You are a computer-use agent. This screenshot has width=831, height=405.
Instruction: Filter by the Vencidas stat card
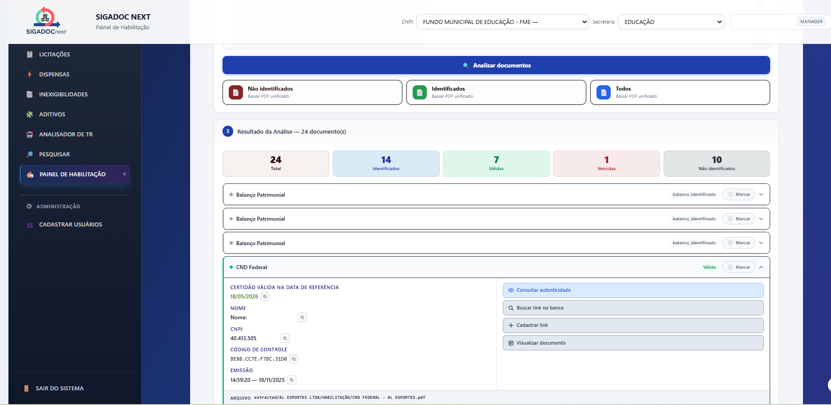pyautogui.click(x=606, y=163)
